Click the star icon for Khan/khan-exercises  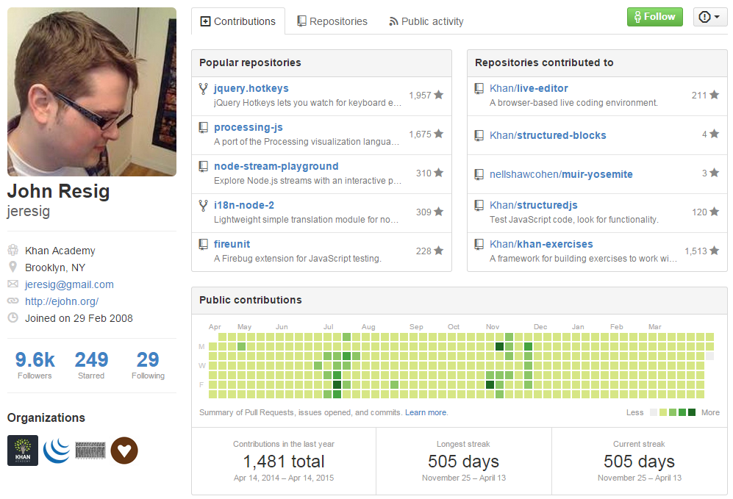715,251
